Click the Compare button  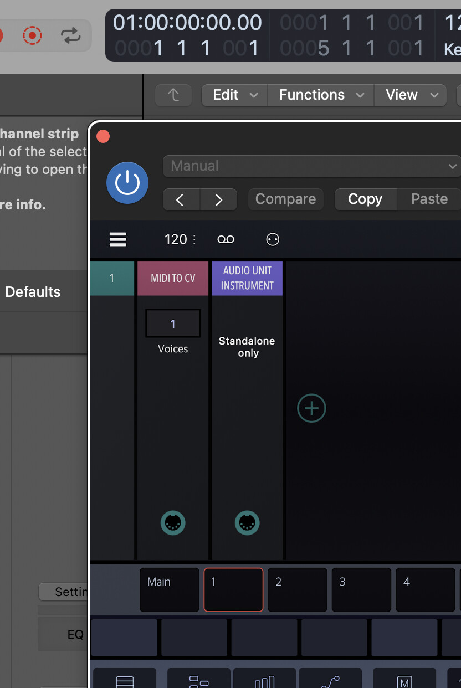tap(285, 199)
